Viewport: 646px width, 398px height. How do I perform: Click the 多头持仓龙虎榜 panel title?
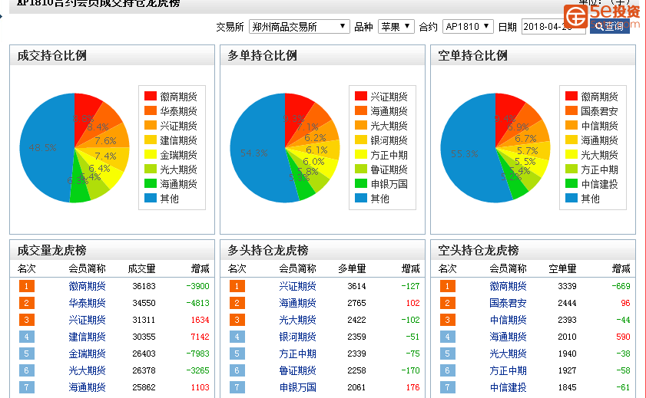pos(268,251)
